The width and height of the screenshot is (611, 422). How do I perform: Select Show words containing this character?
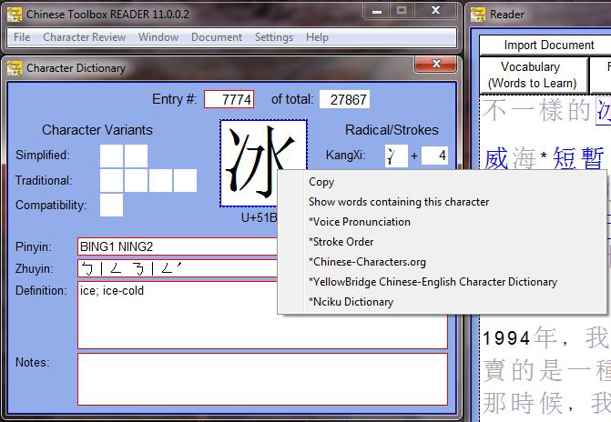tap(442, 202)
